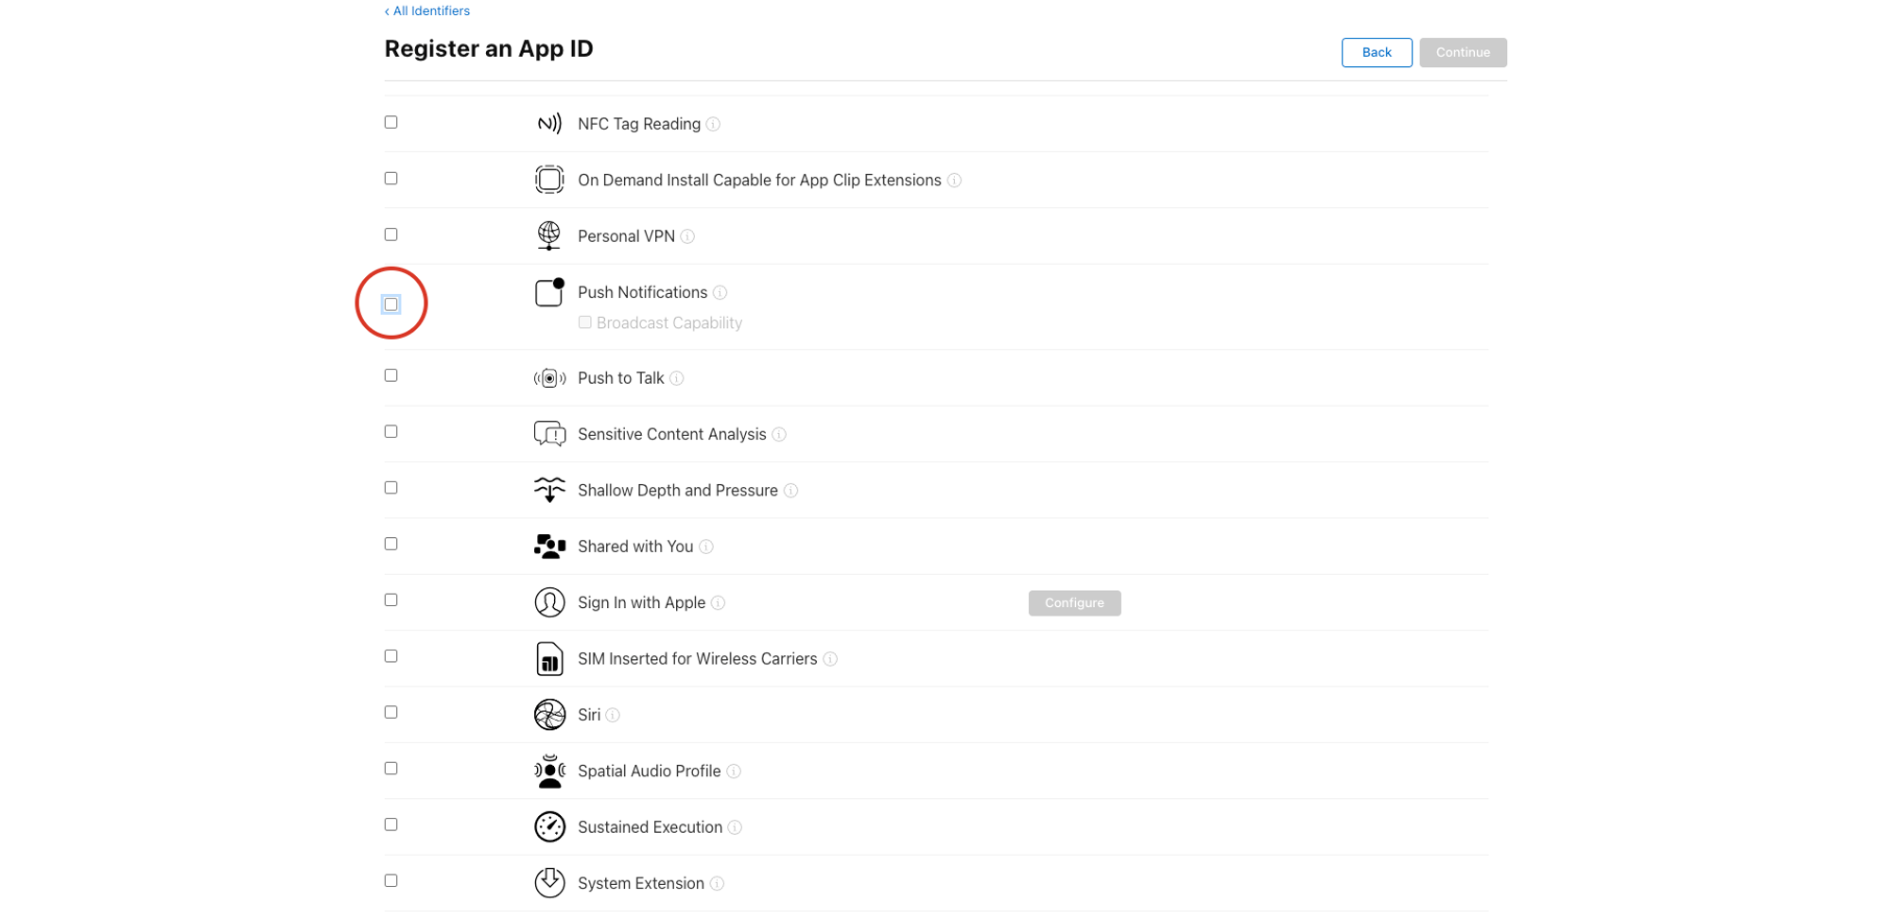
Task: Click the Siri icon
Action: coord(548,715)
